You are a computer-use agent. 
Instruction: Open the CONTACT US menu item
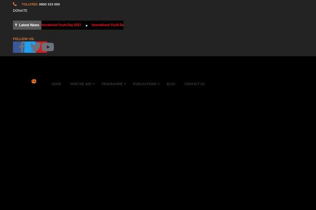click(194, 84)
